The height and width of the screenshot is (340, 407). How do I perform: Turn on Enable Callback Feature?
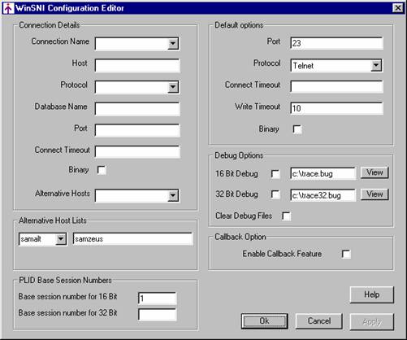click(x=346, y=254)
